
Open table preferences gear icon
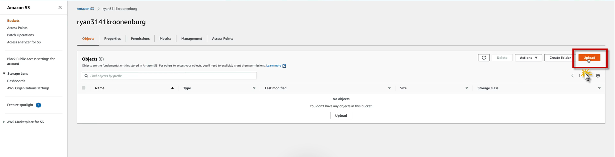(x=598, y=76)
